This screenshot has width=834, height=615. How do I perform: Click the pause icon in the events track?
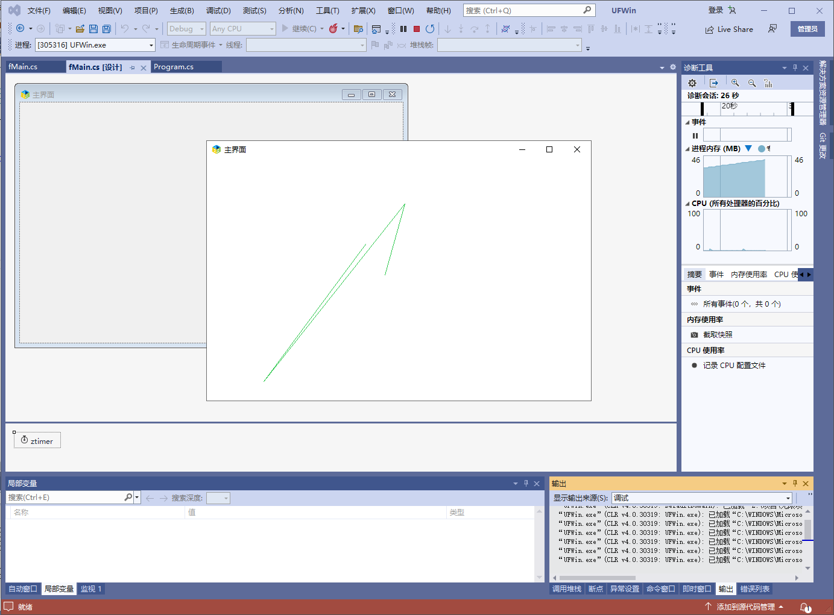tap(695, 136)
